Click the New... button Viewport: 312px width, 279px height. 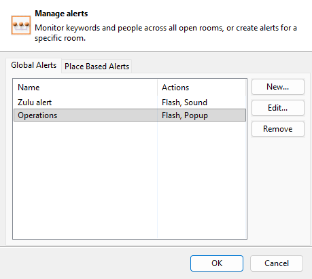coord(278,87)
